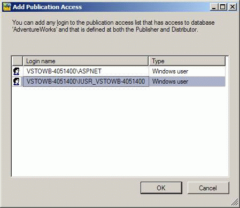Maximize the Add Publication Access dialog
Viewport: 240px width, 208px height.
coord(223,7)
